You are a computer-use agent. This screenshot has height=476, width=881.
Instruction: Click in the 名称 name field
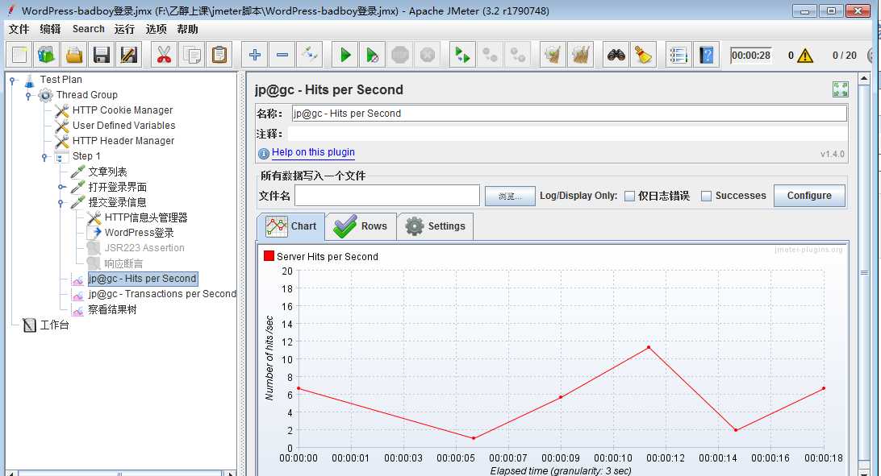(x=569, y=114)
